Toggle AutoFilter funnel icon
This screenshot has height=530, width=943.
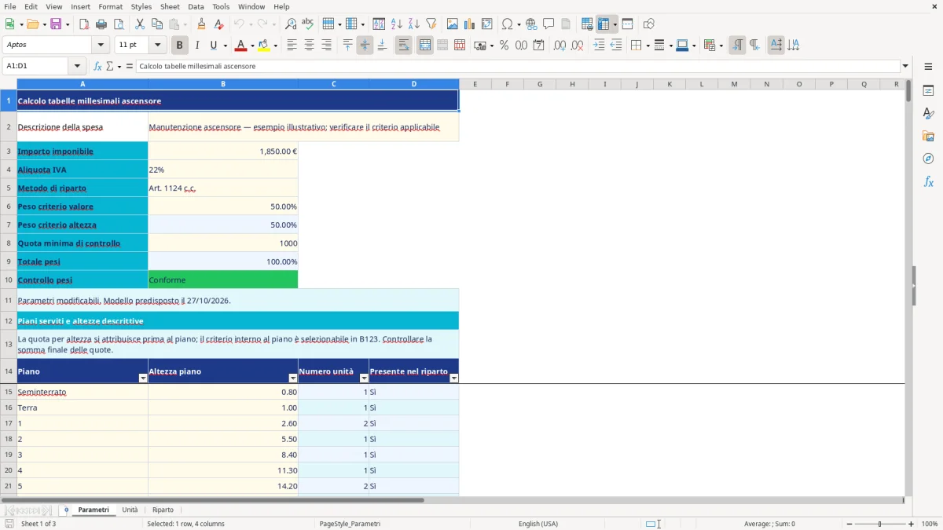click(x=431, y=24)
